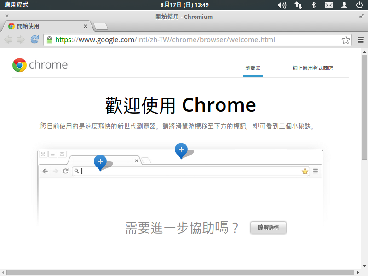Click the 瞭解詳情 button

click(x=268, y=228)
